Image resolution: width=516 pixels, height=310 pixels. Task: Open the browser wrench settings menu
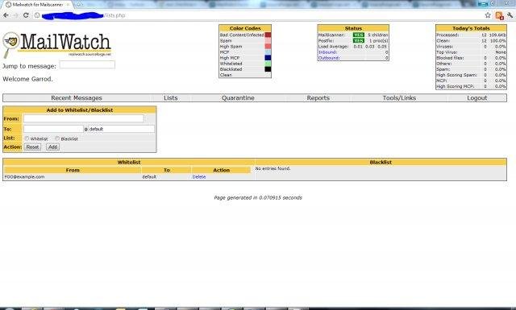[510, 15]
